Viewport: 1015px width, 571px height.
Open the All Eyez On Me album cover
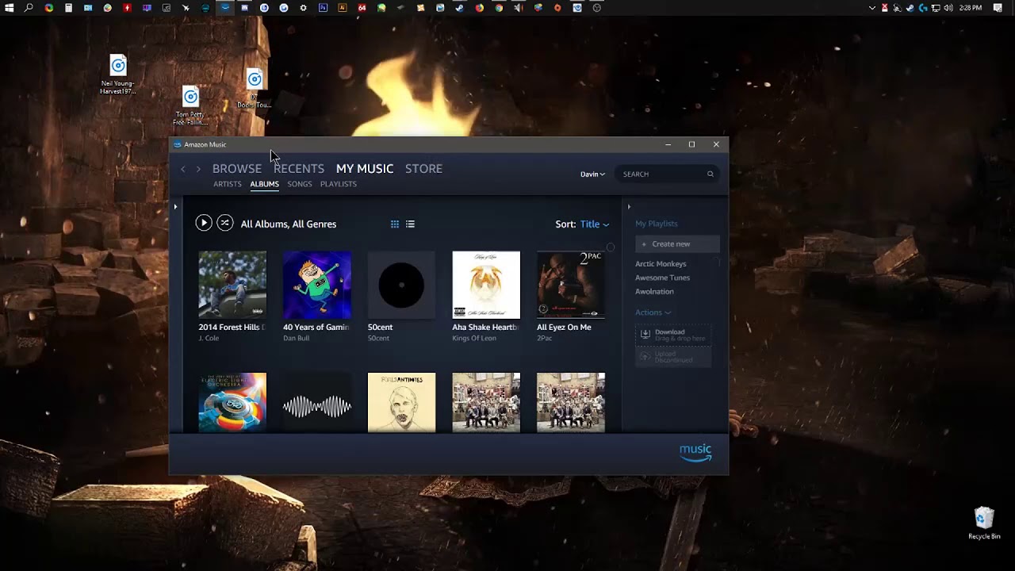tap(571, 285)
